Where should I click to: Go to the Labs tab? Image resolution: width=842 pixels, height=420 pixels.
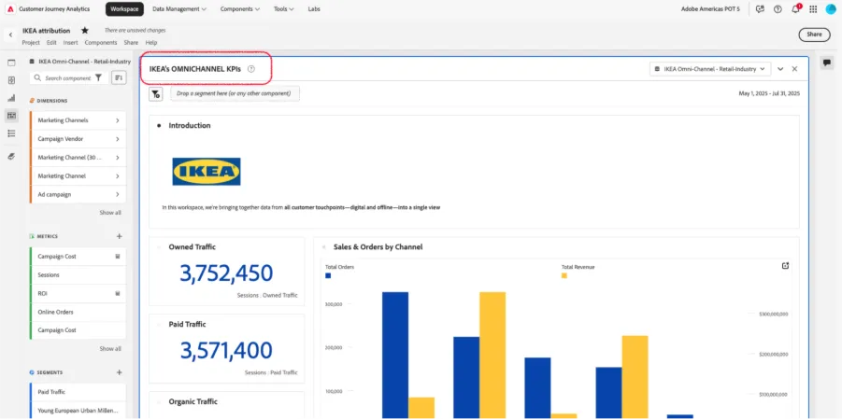[x=314, y=9]
